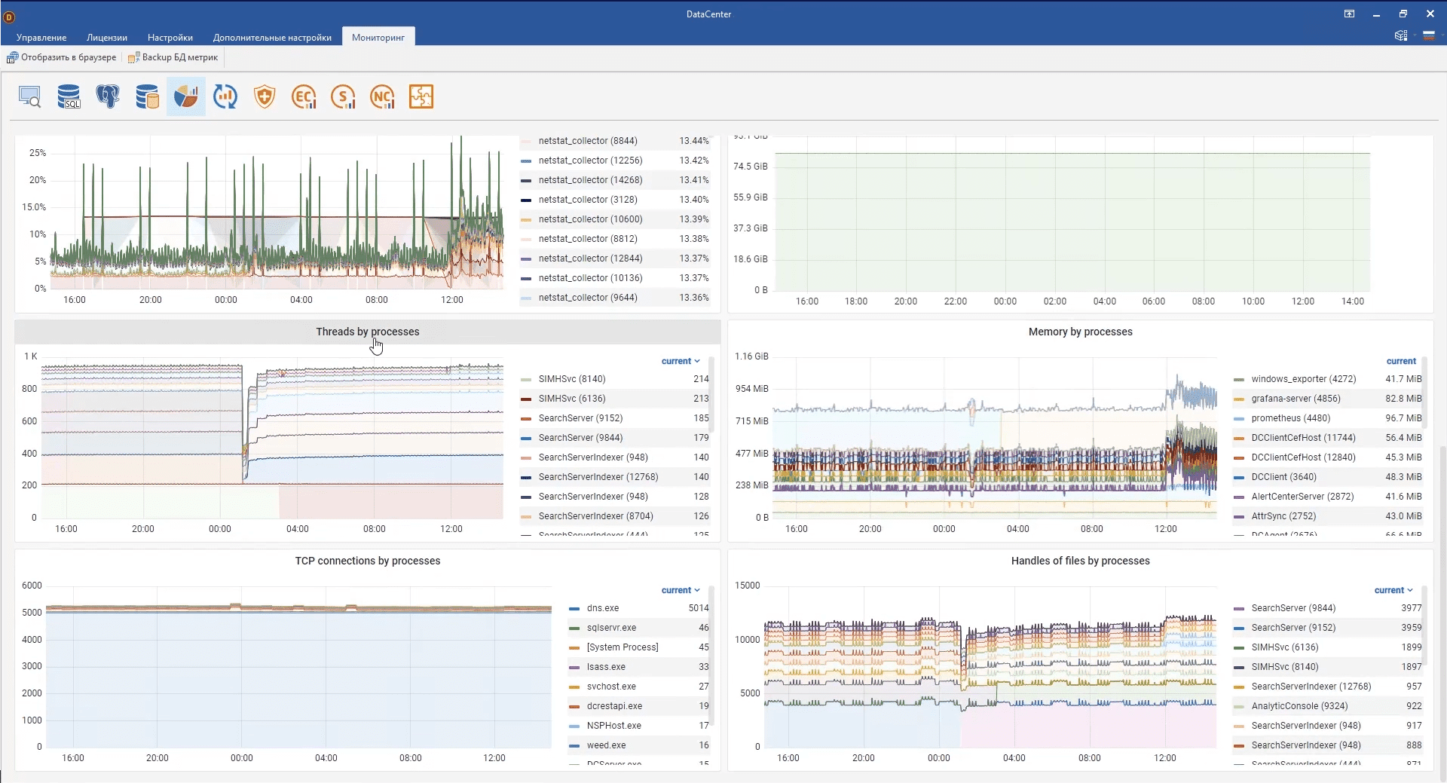Image resolution: width=1447 pixels, height=783 pixels.
Task: Expand dropdown arrow next to color theme icon
Action: (x=1441, y=35)
